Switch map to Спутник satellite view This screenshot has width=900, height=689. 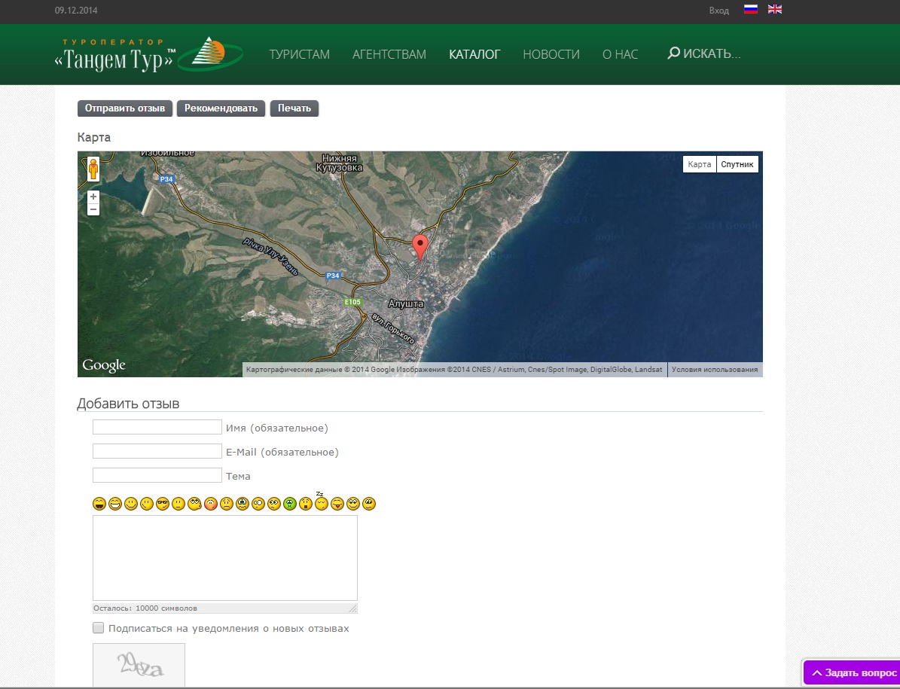click(737, 164)
